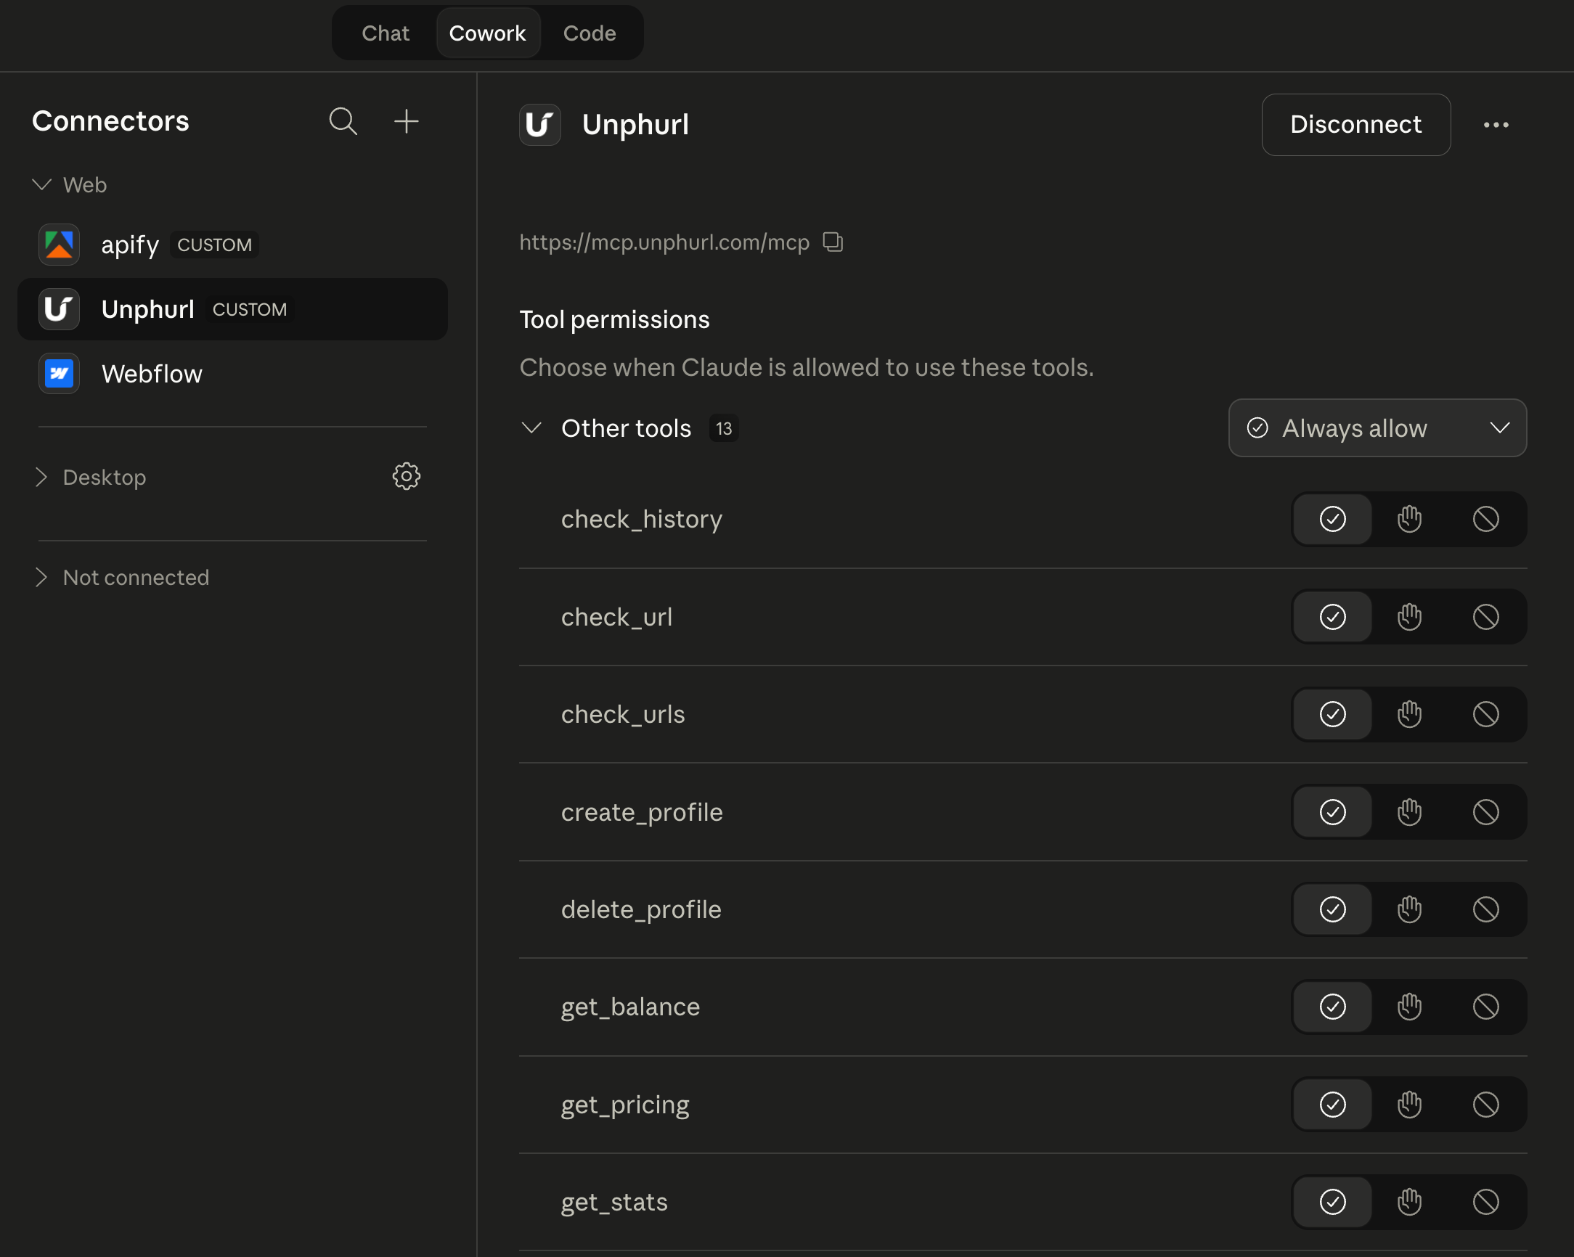Block the create_profile tool

coord(1485,811)
